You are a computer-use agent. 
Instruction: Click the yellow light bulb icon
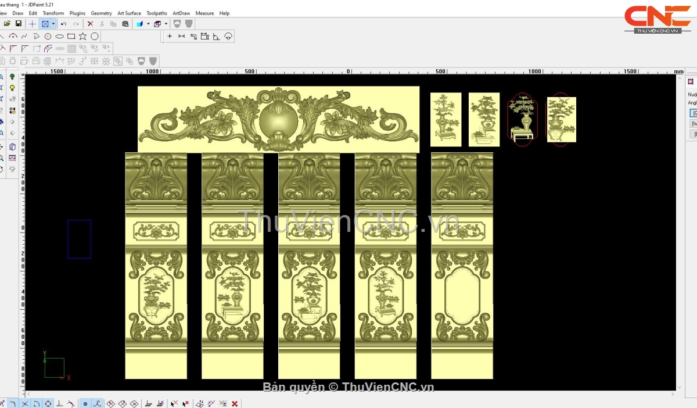pos(12,88)
